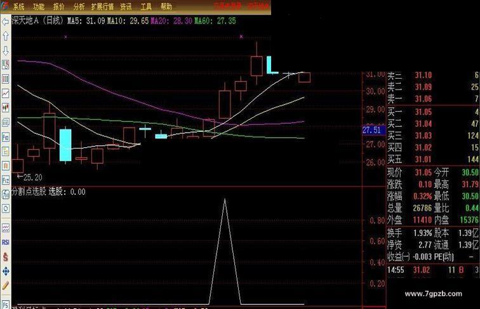Screen dimensions: 480x309
Task: Click the down arrow sidebar icon
Action: (x=6, y=51)
